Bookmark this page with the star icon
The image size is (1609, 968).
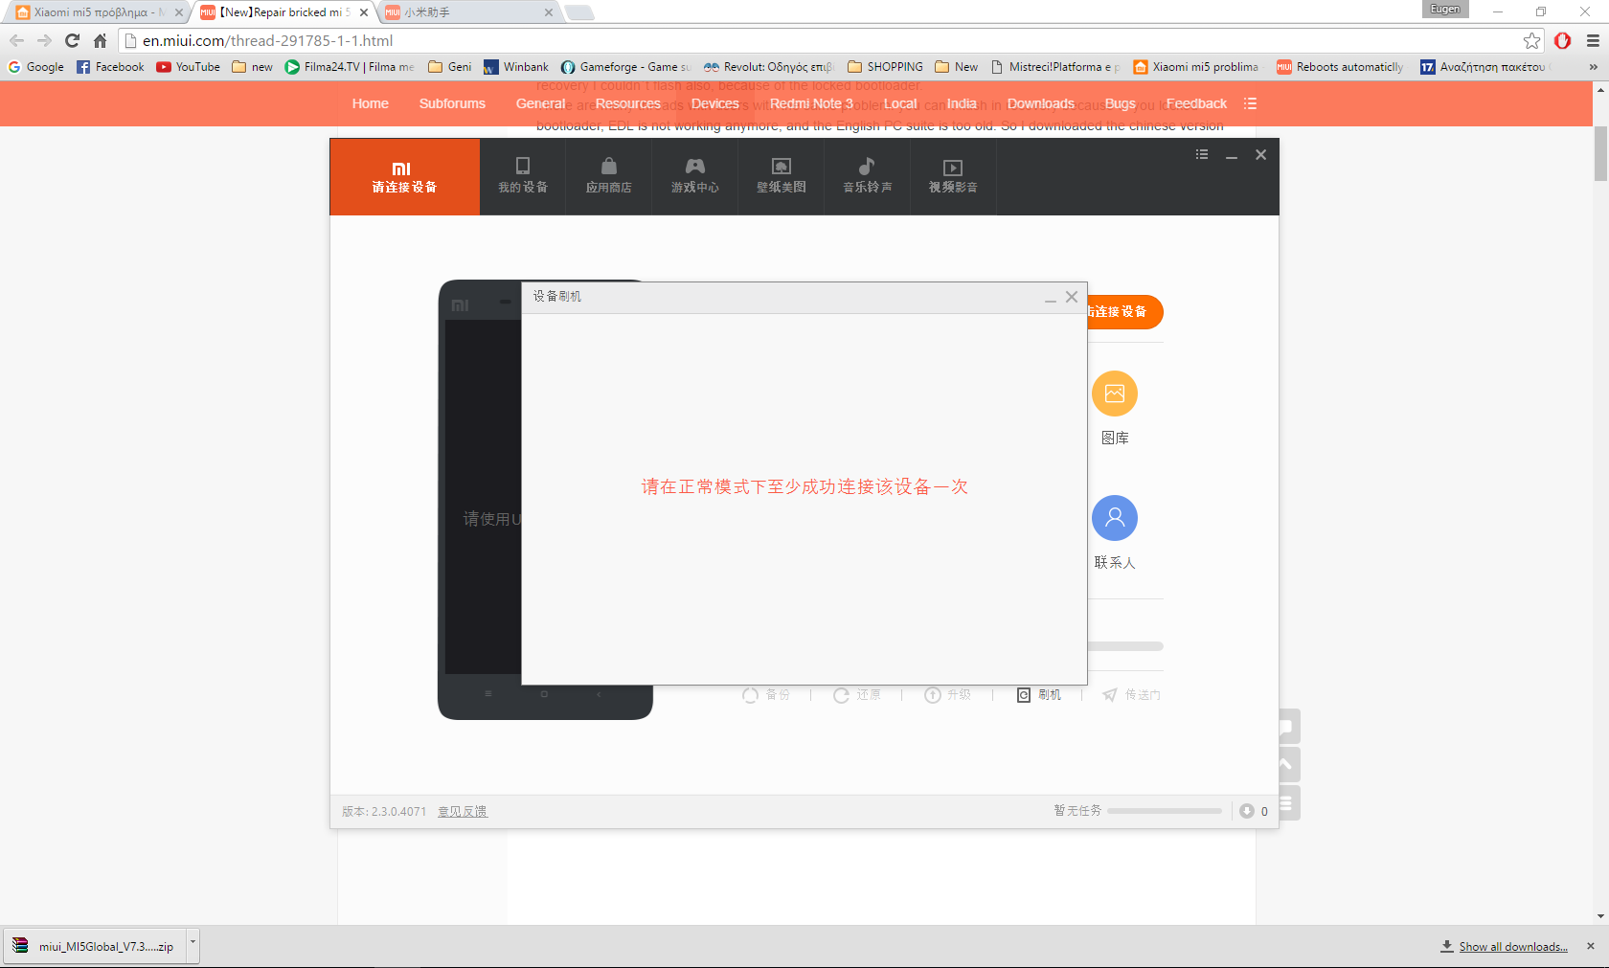pyautogui.click(x=1531, y=40)
